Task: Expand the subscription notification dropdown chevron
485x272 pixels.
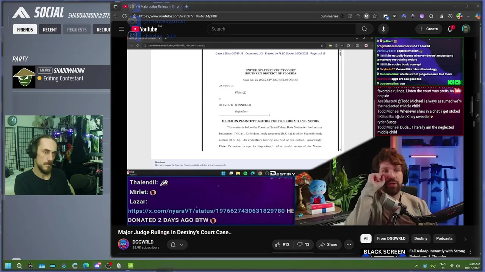Action: [x=181, y=244]
